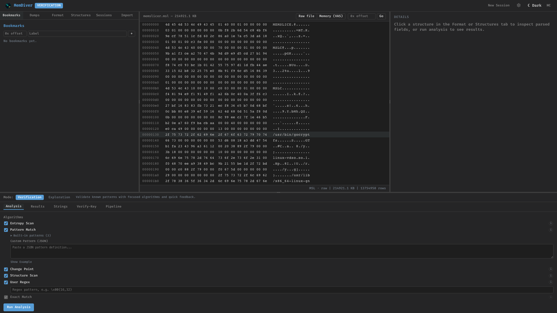The width and height of the screenshot is (557, 313).
Task: Open info icon for Structure Scan
Action: 551,276
